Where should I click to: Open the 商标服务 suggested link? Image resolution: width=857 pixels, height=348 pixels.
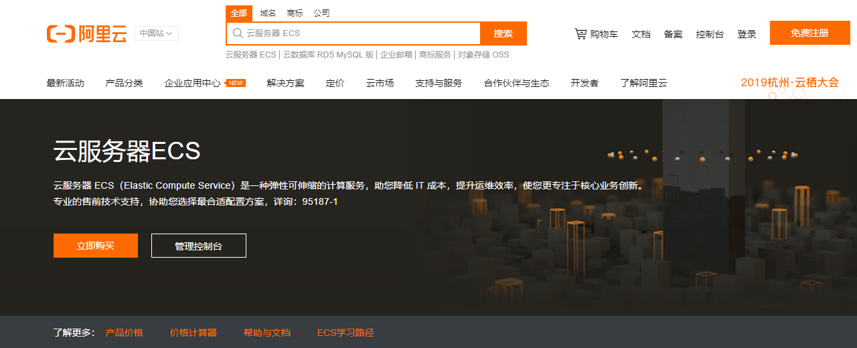(435, 55)
